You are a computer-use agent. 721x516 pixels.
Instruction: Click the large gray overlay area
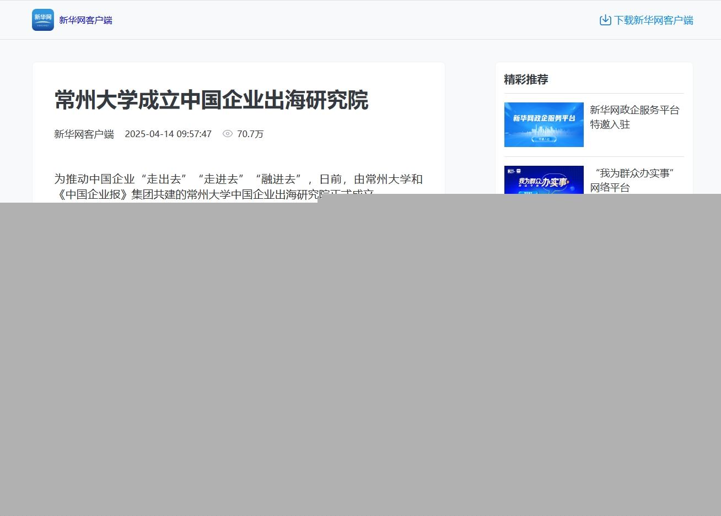[360, 358]
